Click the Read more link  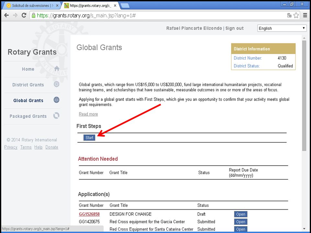[x=88, y=114]
